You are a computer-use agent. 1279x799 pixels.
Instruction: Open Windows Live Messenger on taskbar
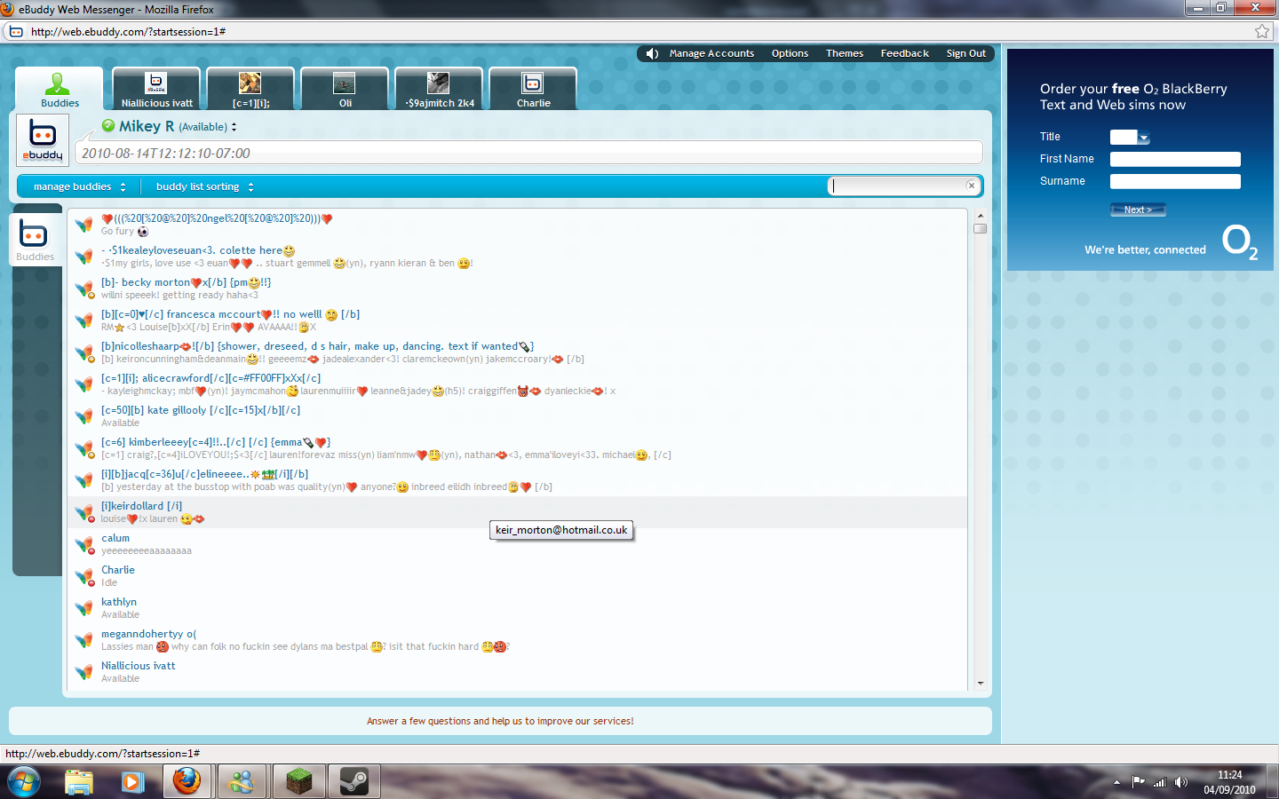click(242, 781)
